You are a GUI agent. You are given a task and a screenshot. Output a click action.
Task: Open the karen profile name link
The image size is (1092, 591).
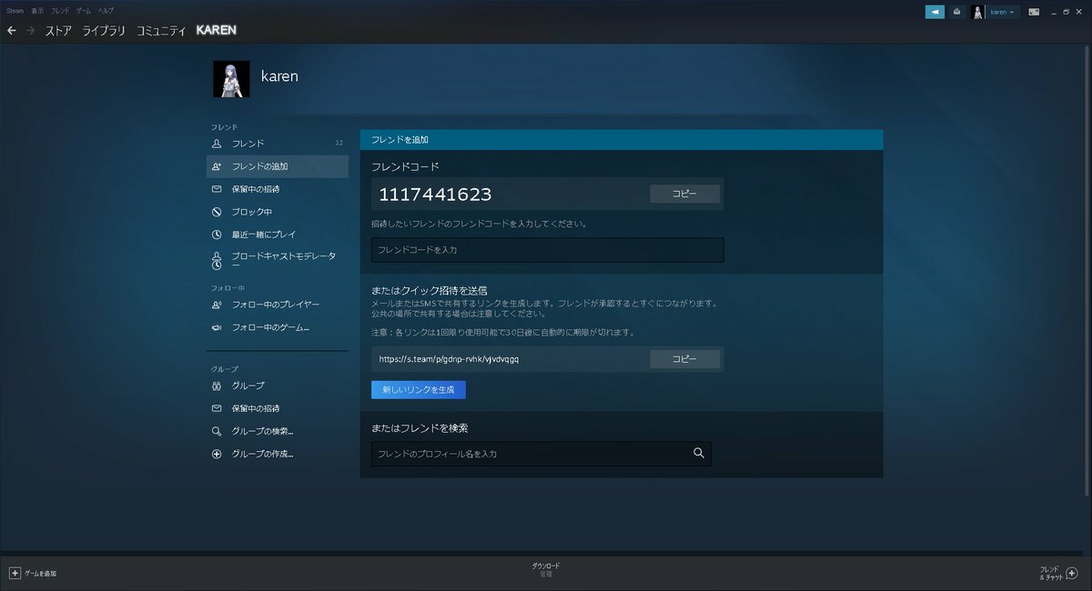tap(279, 76)
